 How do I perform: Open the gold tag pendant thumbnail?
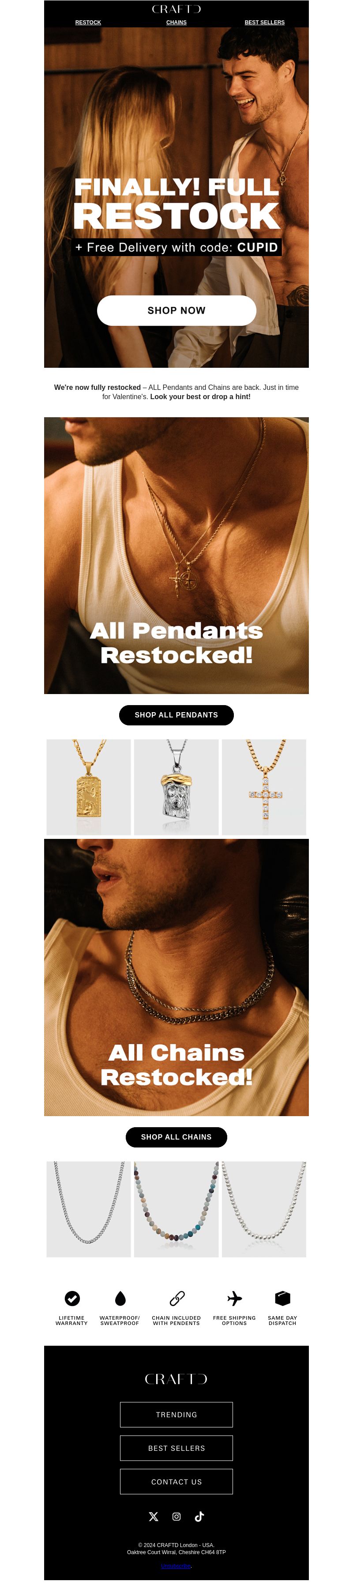[89, 787]
